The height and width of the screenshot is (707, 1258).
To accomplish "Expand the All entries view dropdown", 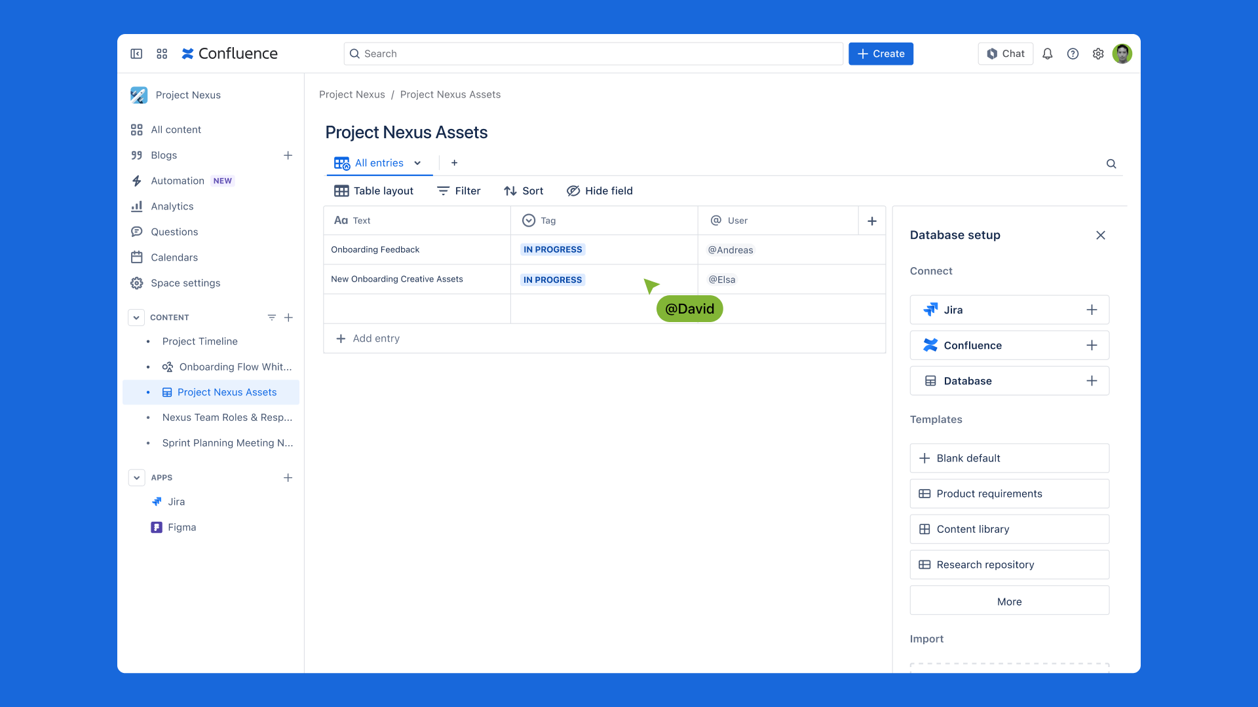I will pyautogui.click(x=417, y=163).
